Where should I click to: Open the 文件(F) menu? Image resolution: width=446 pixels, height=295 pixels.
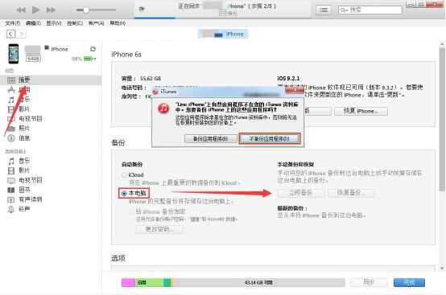pos(13,23)
